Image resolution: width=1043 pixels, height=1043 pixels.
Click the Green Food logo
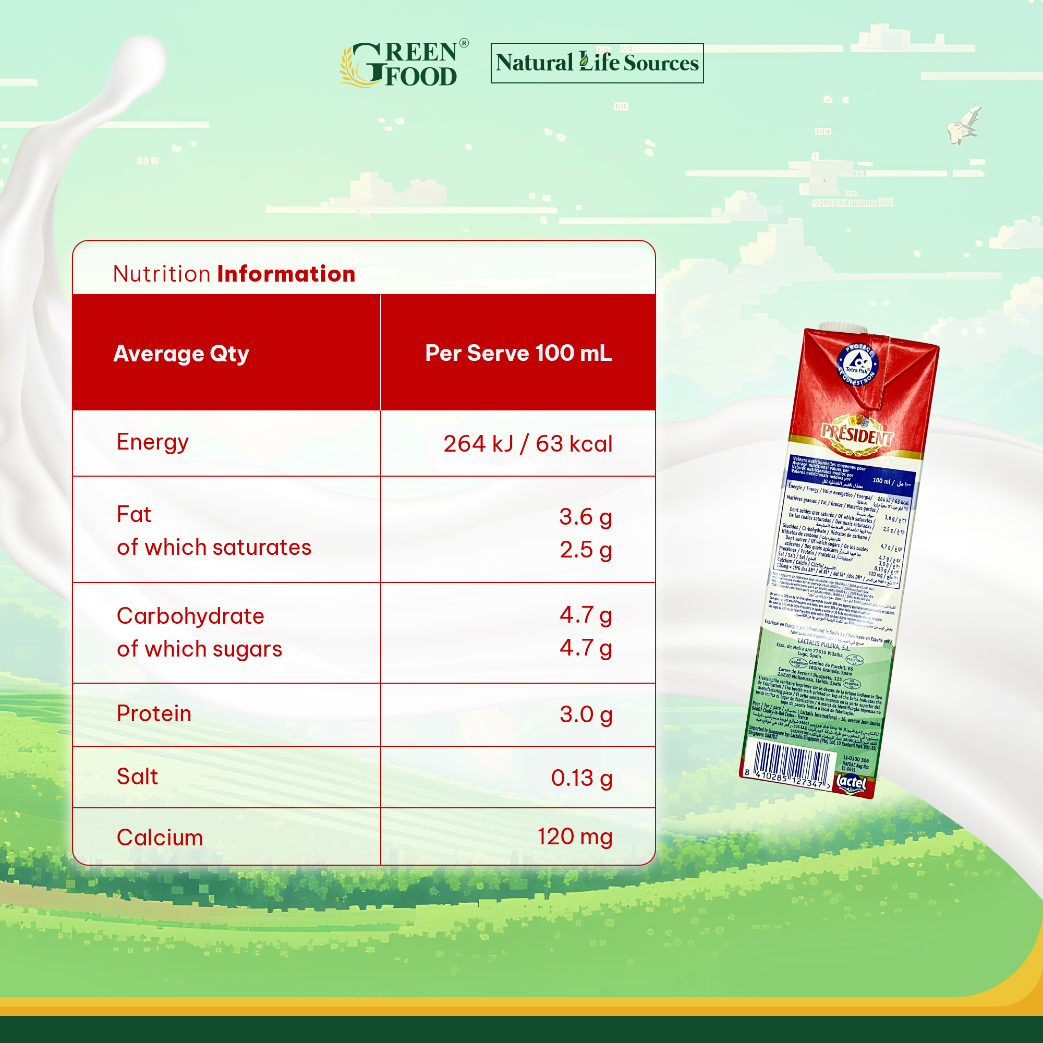coord(403,64)
